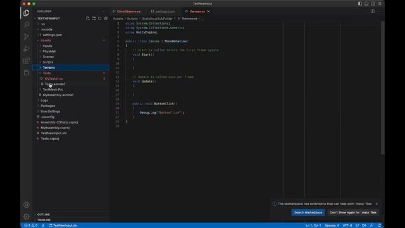Open Explorer views and more actions menu
This screenshot has height=228, width=405.
[x=104, y=11]
